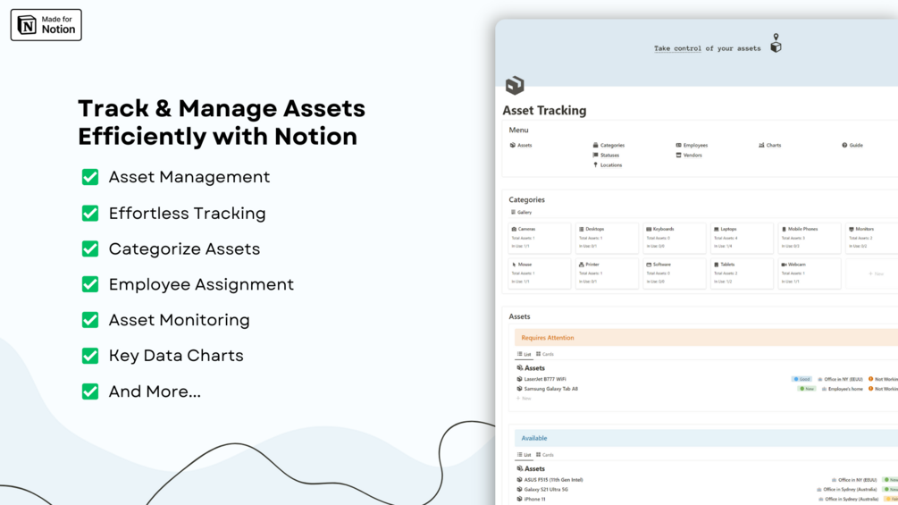This screenshot has height=505, width=898.
Task: Click the Asset Tracking page title
Action: coord(544,111)
